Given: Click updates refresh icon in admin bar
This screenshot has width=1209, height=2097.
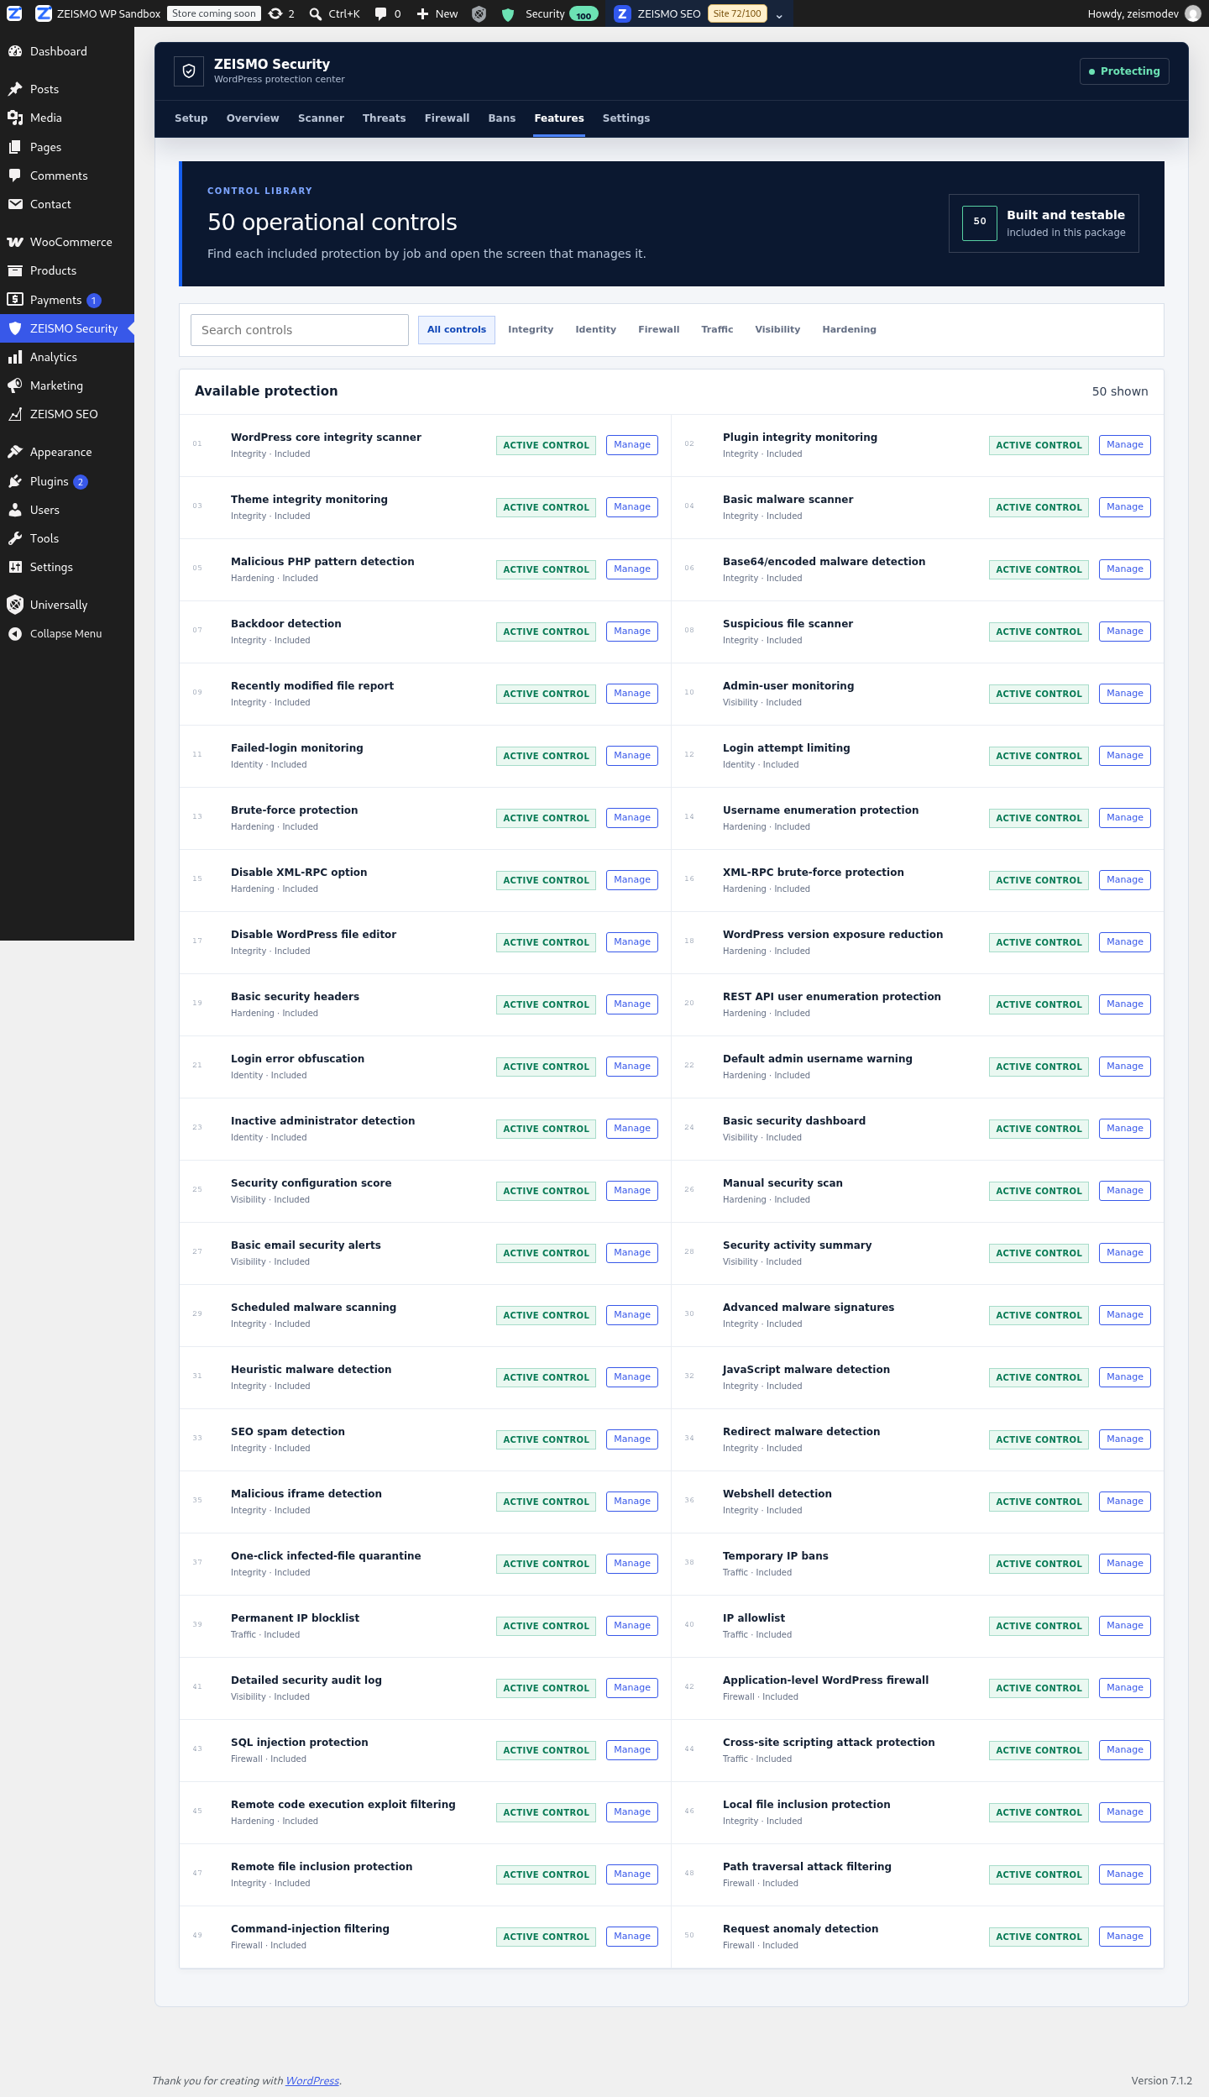Looking at the screenshot, I should (275, 13).
